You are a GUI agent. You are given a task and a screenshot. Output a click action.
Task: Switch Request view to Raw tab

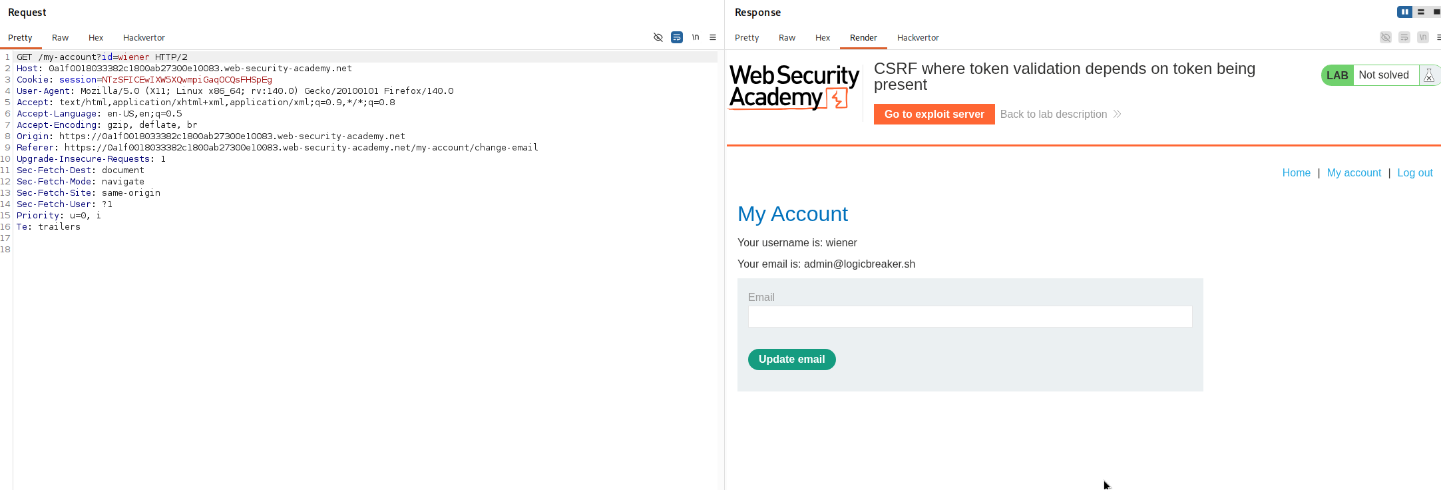61,38
